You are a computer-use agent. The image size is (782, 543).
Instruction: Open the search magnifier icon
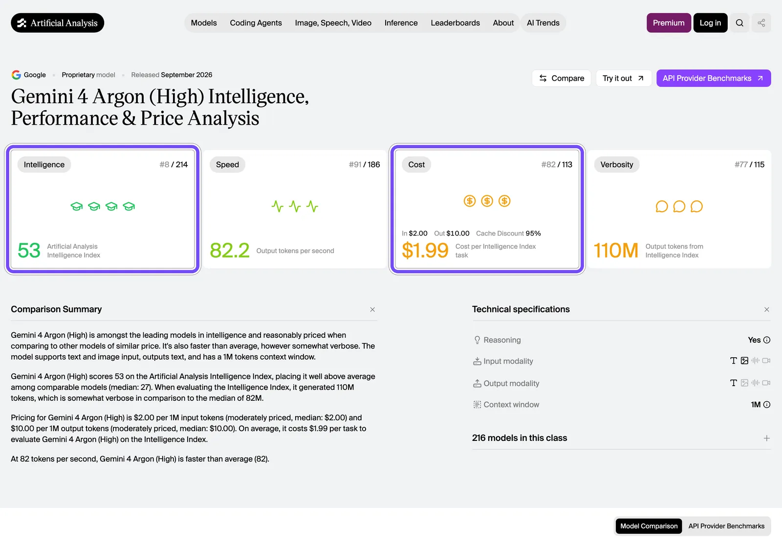click(739, 23)
